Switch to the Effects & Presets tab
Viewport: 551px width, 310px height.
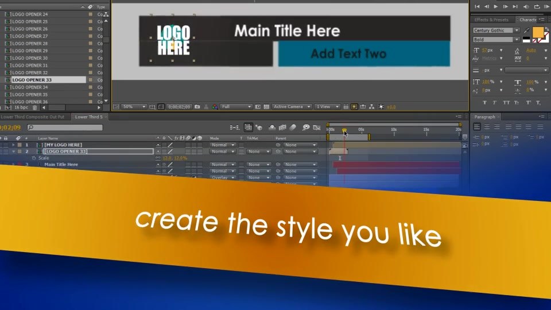[491, 20]
